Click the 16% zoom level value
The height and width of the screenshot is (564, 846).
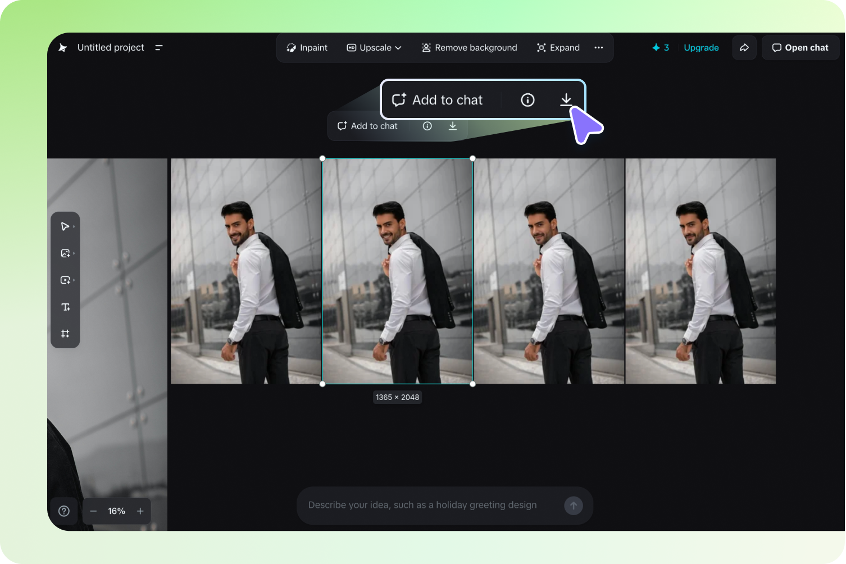(117, 511)
